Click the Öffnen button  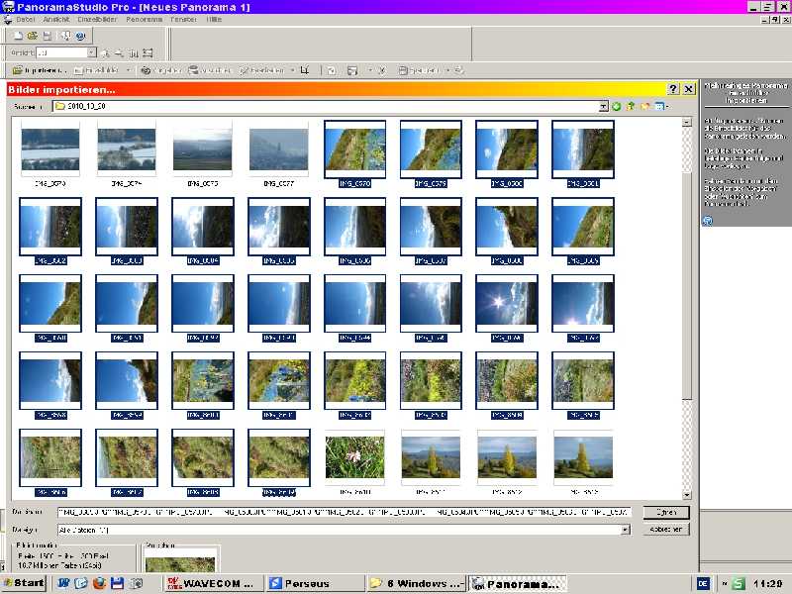click(x=665, y=513)
